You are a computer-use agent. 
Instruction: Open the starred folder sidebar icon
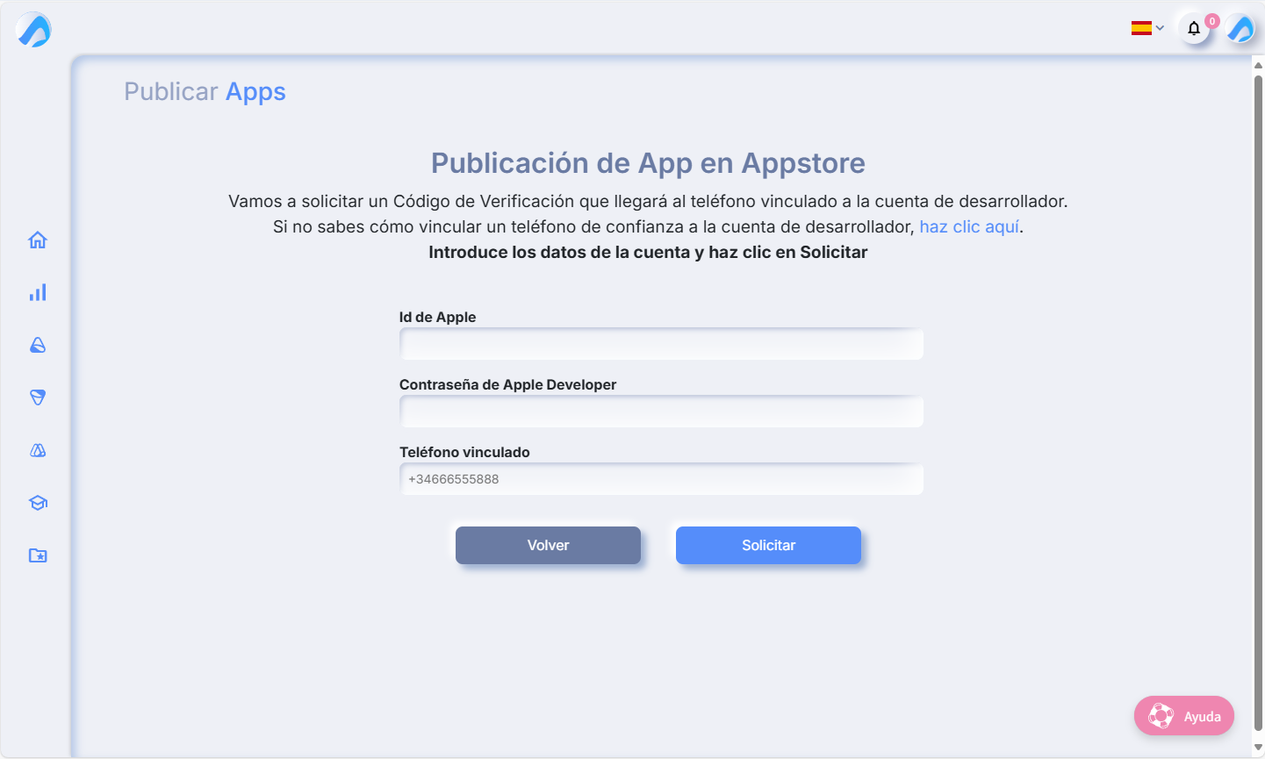38,555
